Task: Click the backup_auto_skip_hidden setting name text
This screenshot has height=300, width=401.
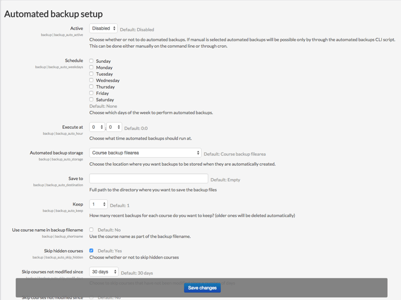Action: coord(64,257)
